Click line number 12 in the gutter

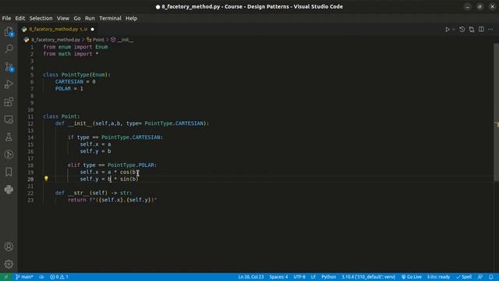click(x=30, y=123)
